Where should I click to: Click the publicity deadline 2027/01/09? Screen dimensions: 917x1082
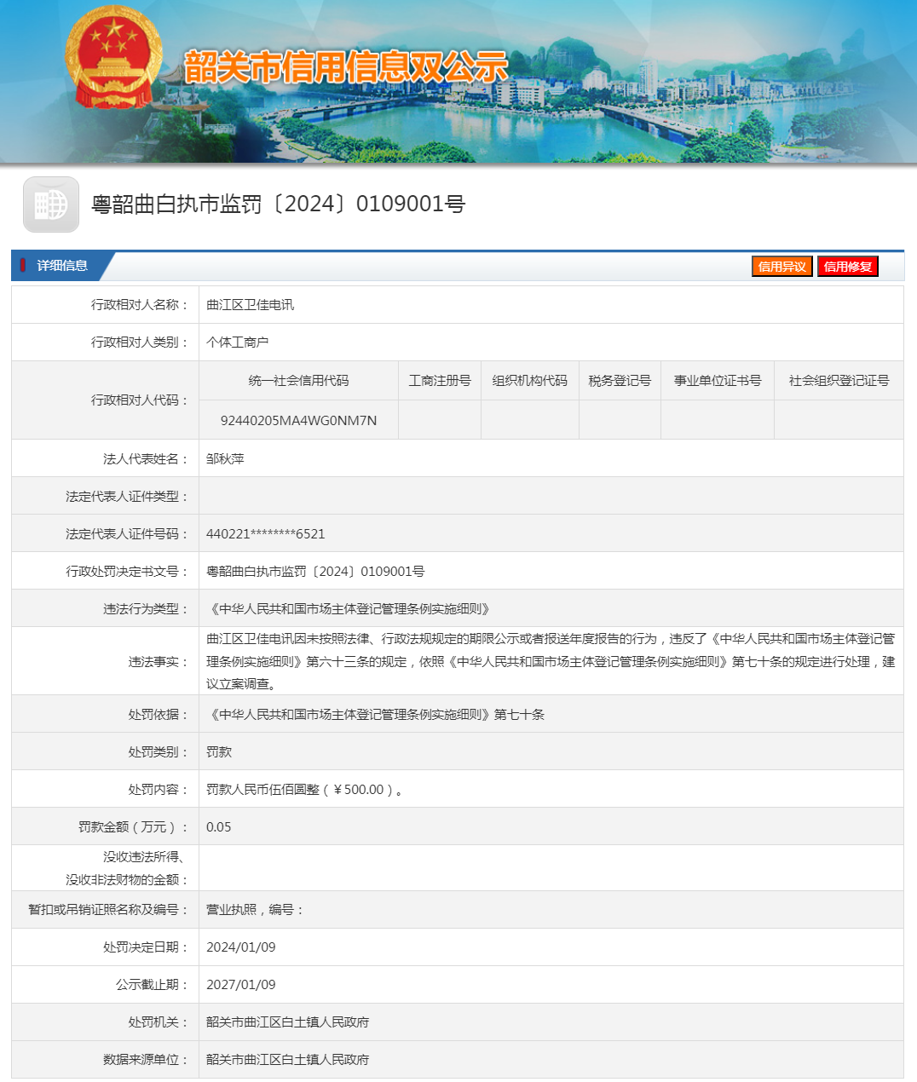tap(241, 985)
